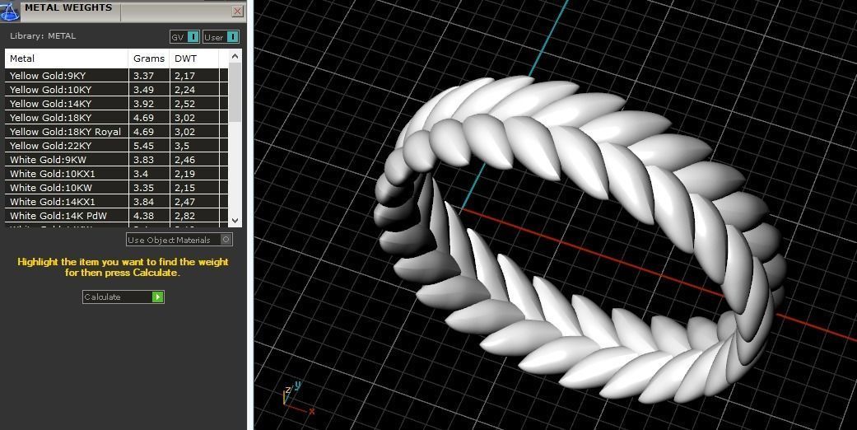Screen dimensions: 857x430
Task: Select the Yellow Gold:18KY row
Action: (116, 118)
